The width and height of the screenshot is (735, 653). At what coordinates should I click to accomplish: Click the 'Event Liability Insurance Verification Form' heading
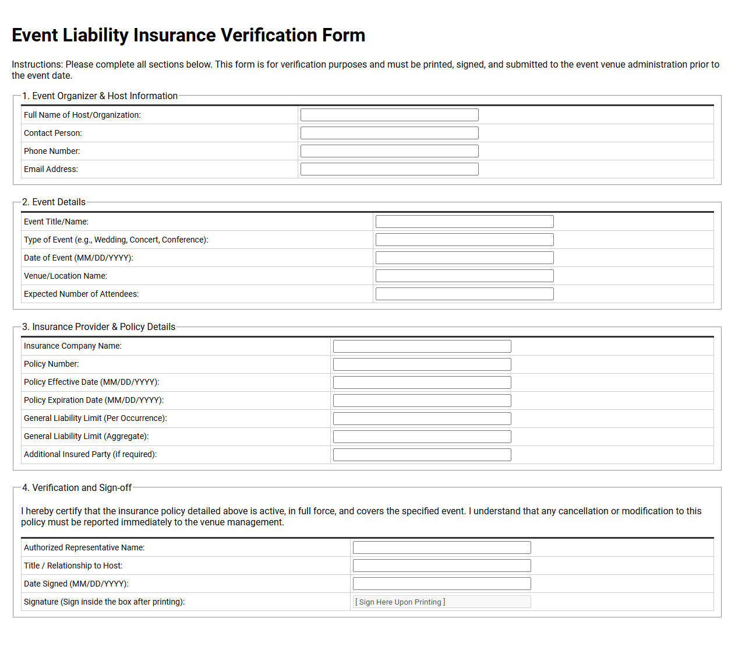pyautogui.click(x=188, y=35)
